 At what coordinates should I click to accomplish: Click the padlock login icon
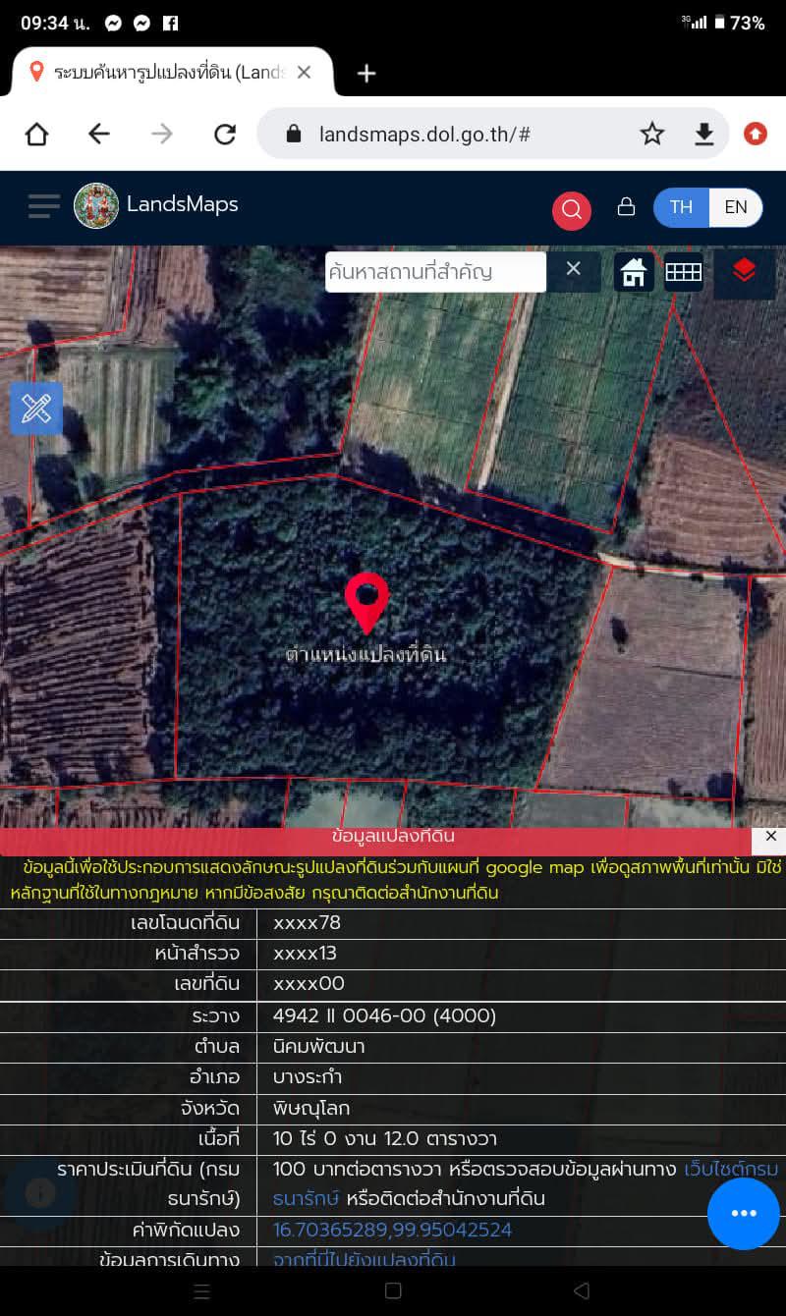click(626, 207)
